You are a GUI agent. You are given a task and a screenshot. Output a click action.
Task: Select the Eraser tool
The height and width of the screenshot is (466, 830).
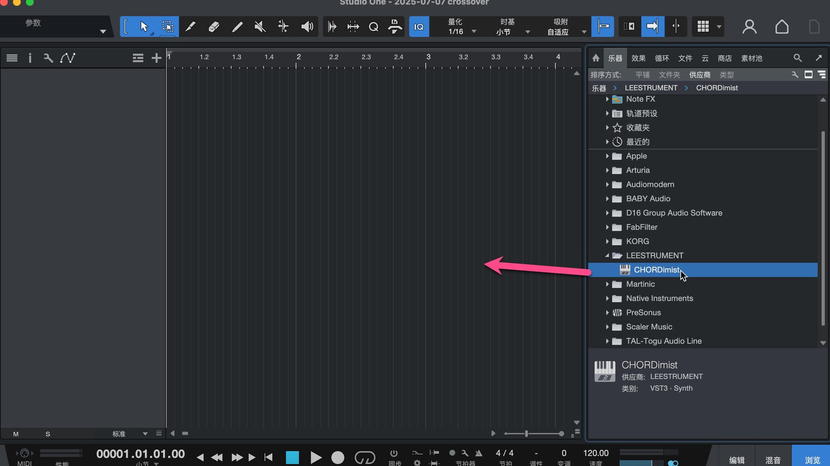coord(214,27)
